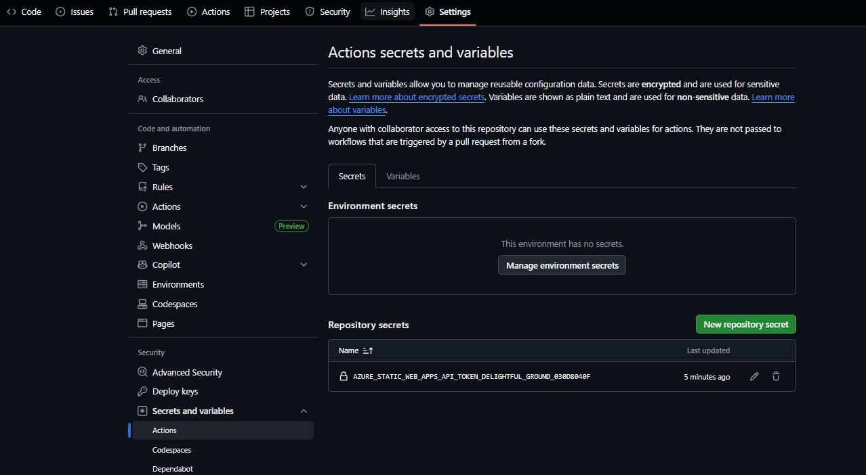Select the Secrets tab
Screen dimensions: 866x475
coord(352,176)
